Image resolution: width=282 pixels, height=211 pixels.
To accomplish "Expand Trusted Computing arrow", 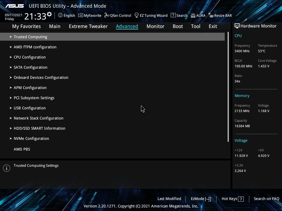I will tap(11, 37).
